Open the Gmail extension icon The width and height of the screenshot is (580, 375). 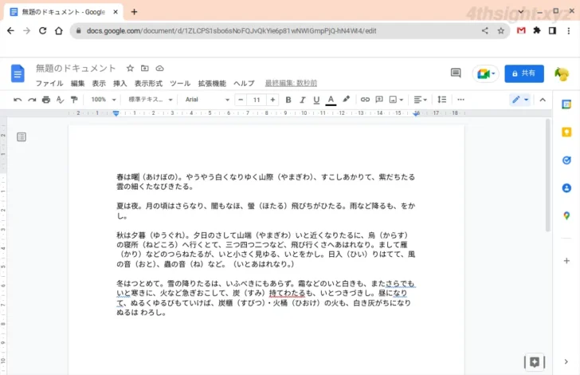521,31
